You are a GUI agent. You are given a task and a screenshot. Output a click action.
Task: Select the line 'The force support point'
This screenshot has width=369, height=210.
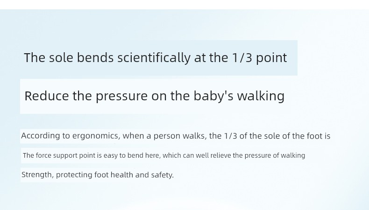point(164,155)
